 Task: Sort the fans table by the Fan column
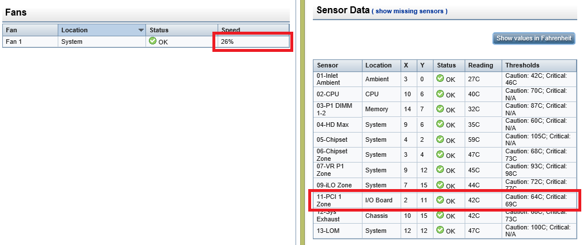(x=30, y=30)
